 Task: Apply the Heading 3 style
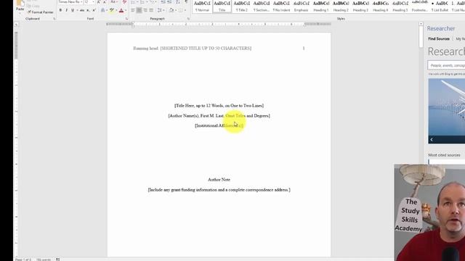pos(360,7)
